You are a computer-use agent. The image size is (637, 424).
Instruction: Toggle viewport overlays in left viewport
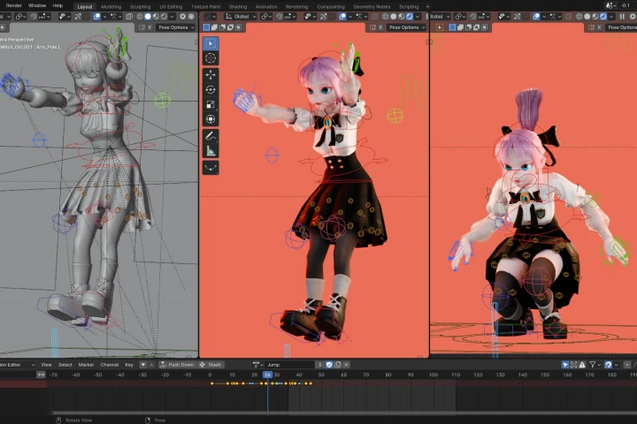click(x=97, y=17)
